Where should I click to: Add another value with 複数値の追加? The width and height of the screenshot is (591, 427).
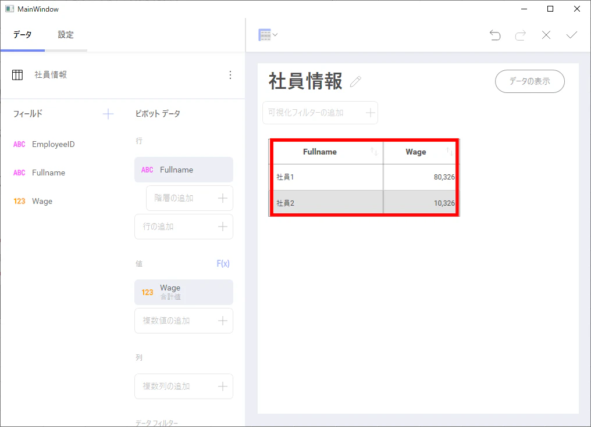point(184,321)
